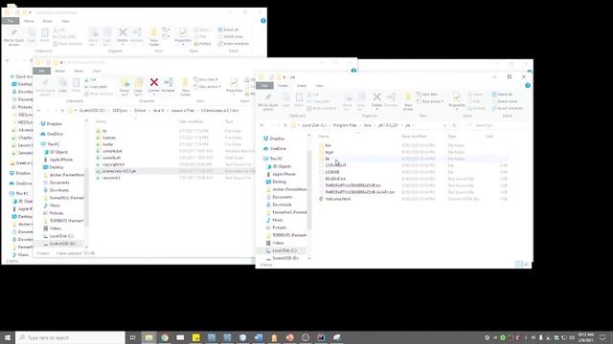Click File Explorer icon on the taskbar

coord(149,337)
